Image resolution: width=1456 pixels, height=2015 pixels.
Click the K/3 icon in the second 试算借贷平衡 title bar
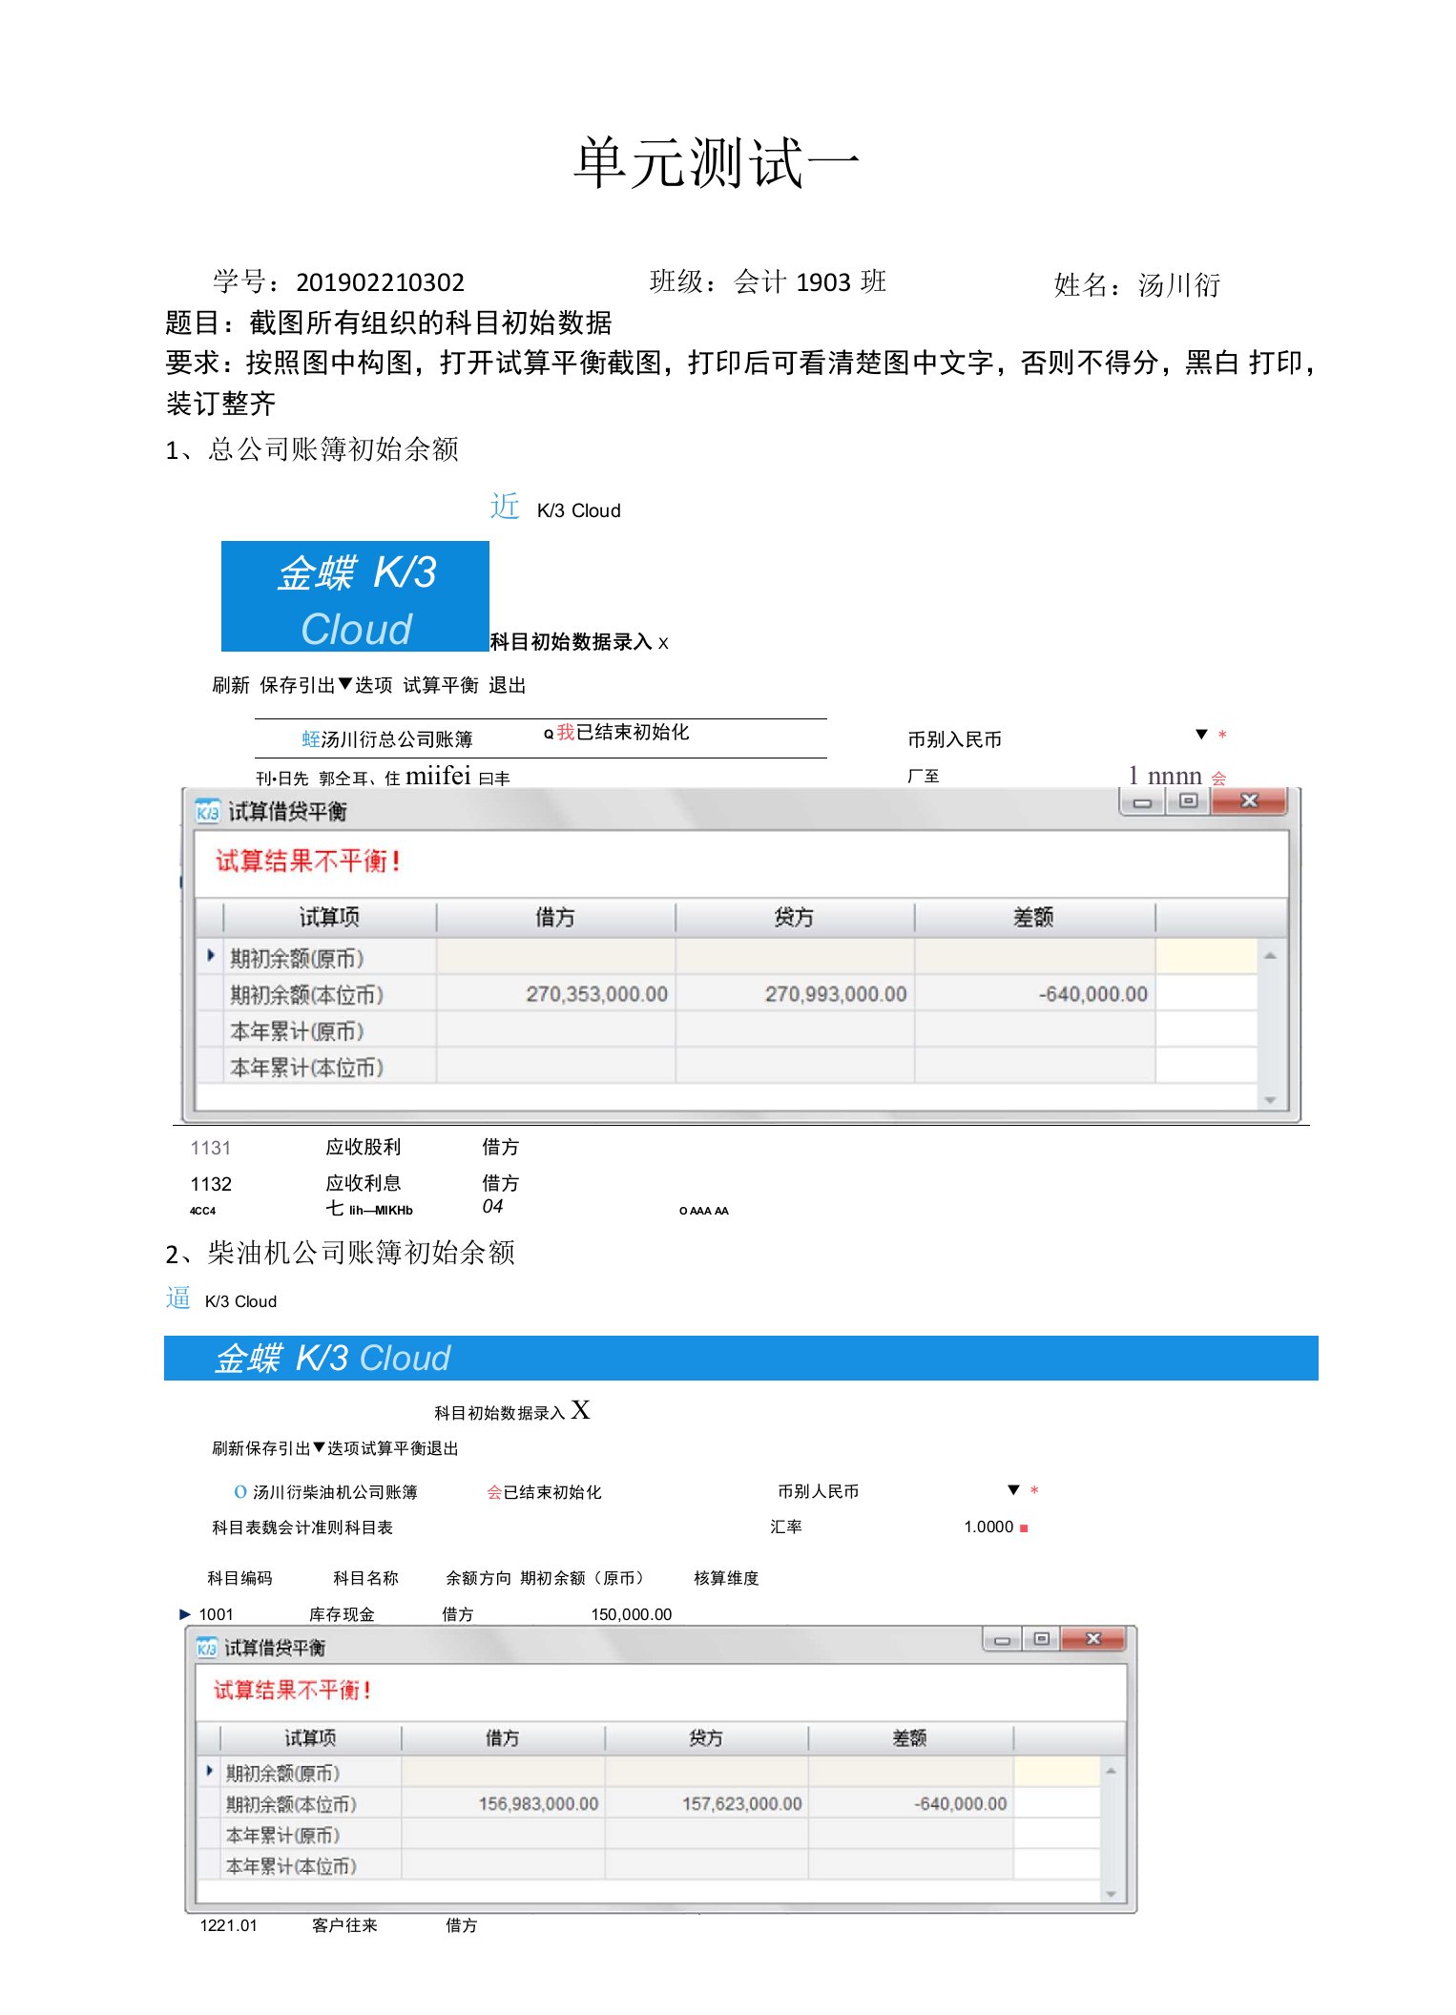[x=206, y=1648]
